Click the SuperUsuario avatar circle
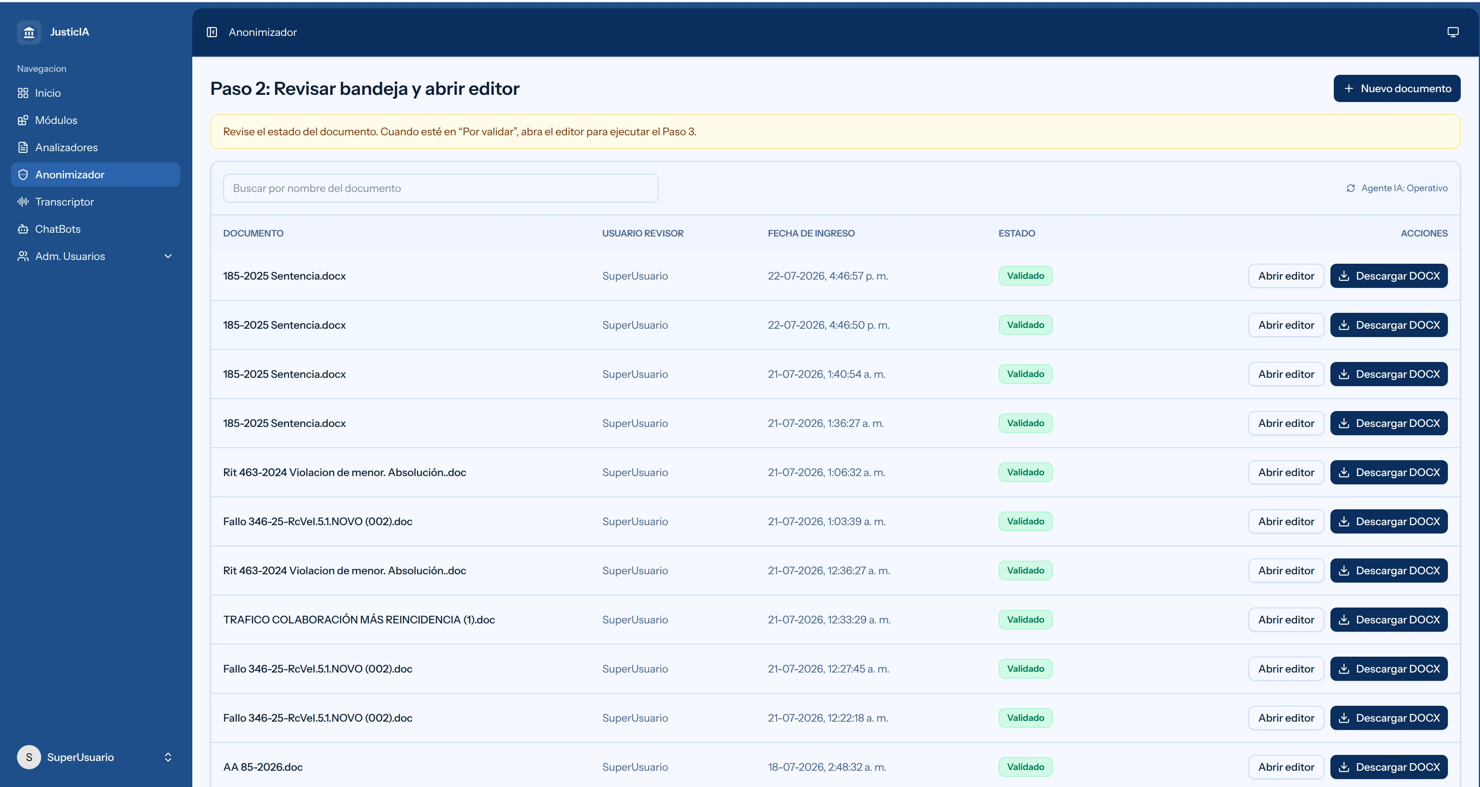 tap(29, 757)
